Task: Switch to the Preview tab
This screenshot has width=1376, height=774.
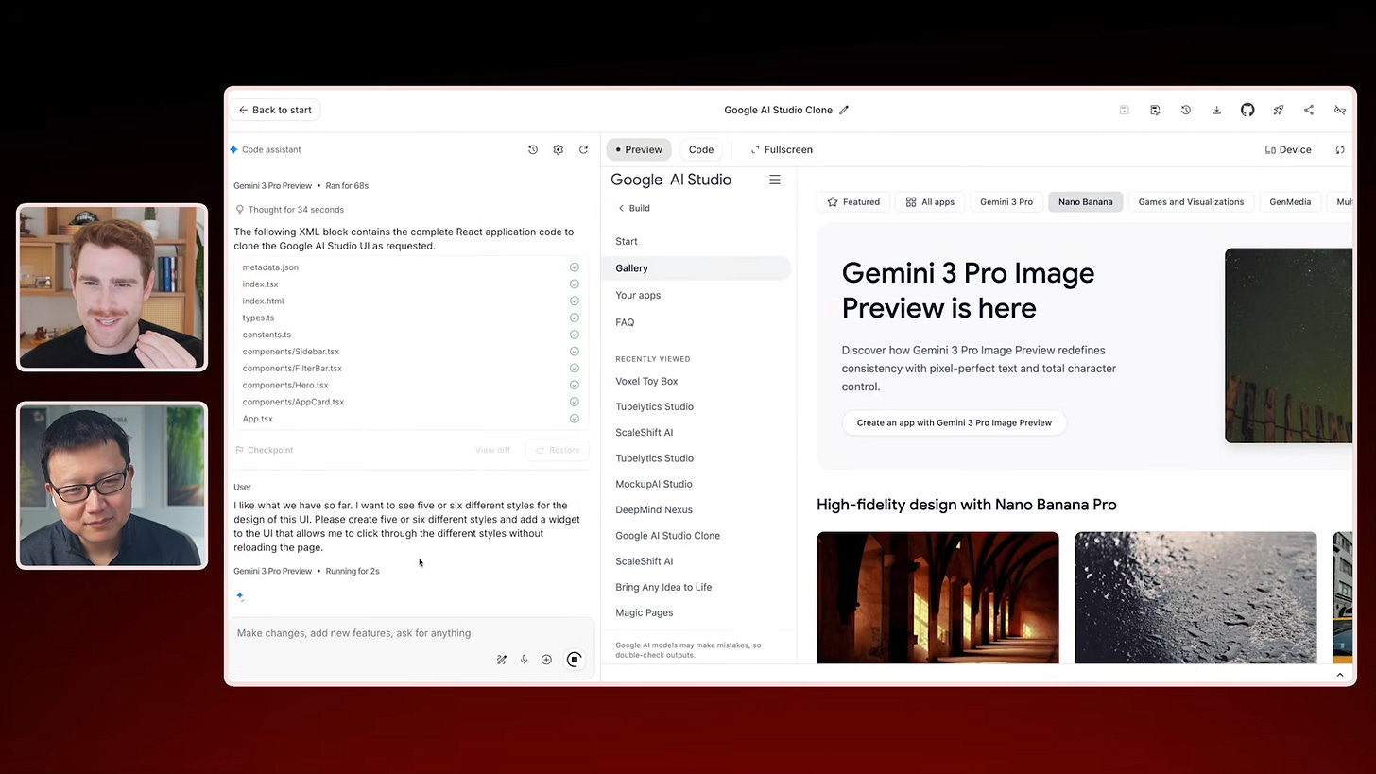Action: point(639,149)
